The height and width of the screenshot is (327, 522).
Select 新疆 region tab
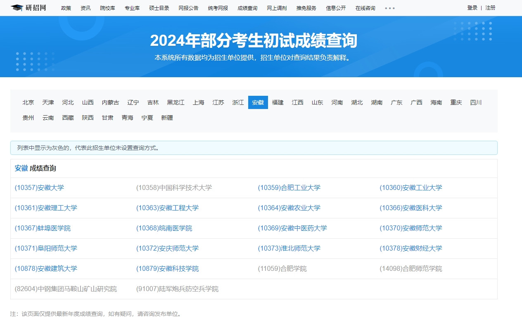167,118
